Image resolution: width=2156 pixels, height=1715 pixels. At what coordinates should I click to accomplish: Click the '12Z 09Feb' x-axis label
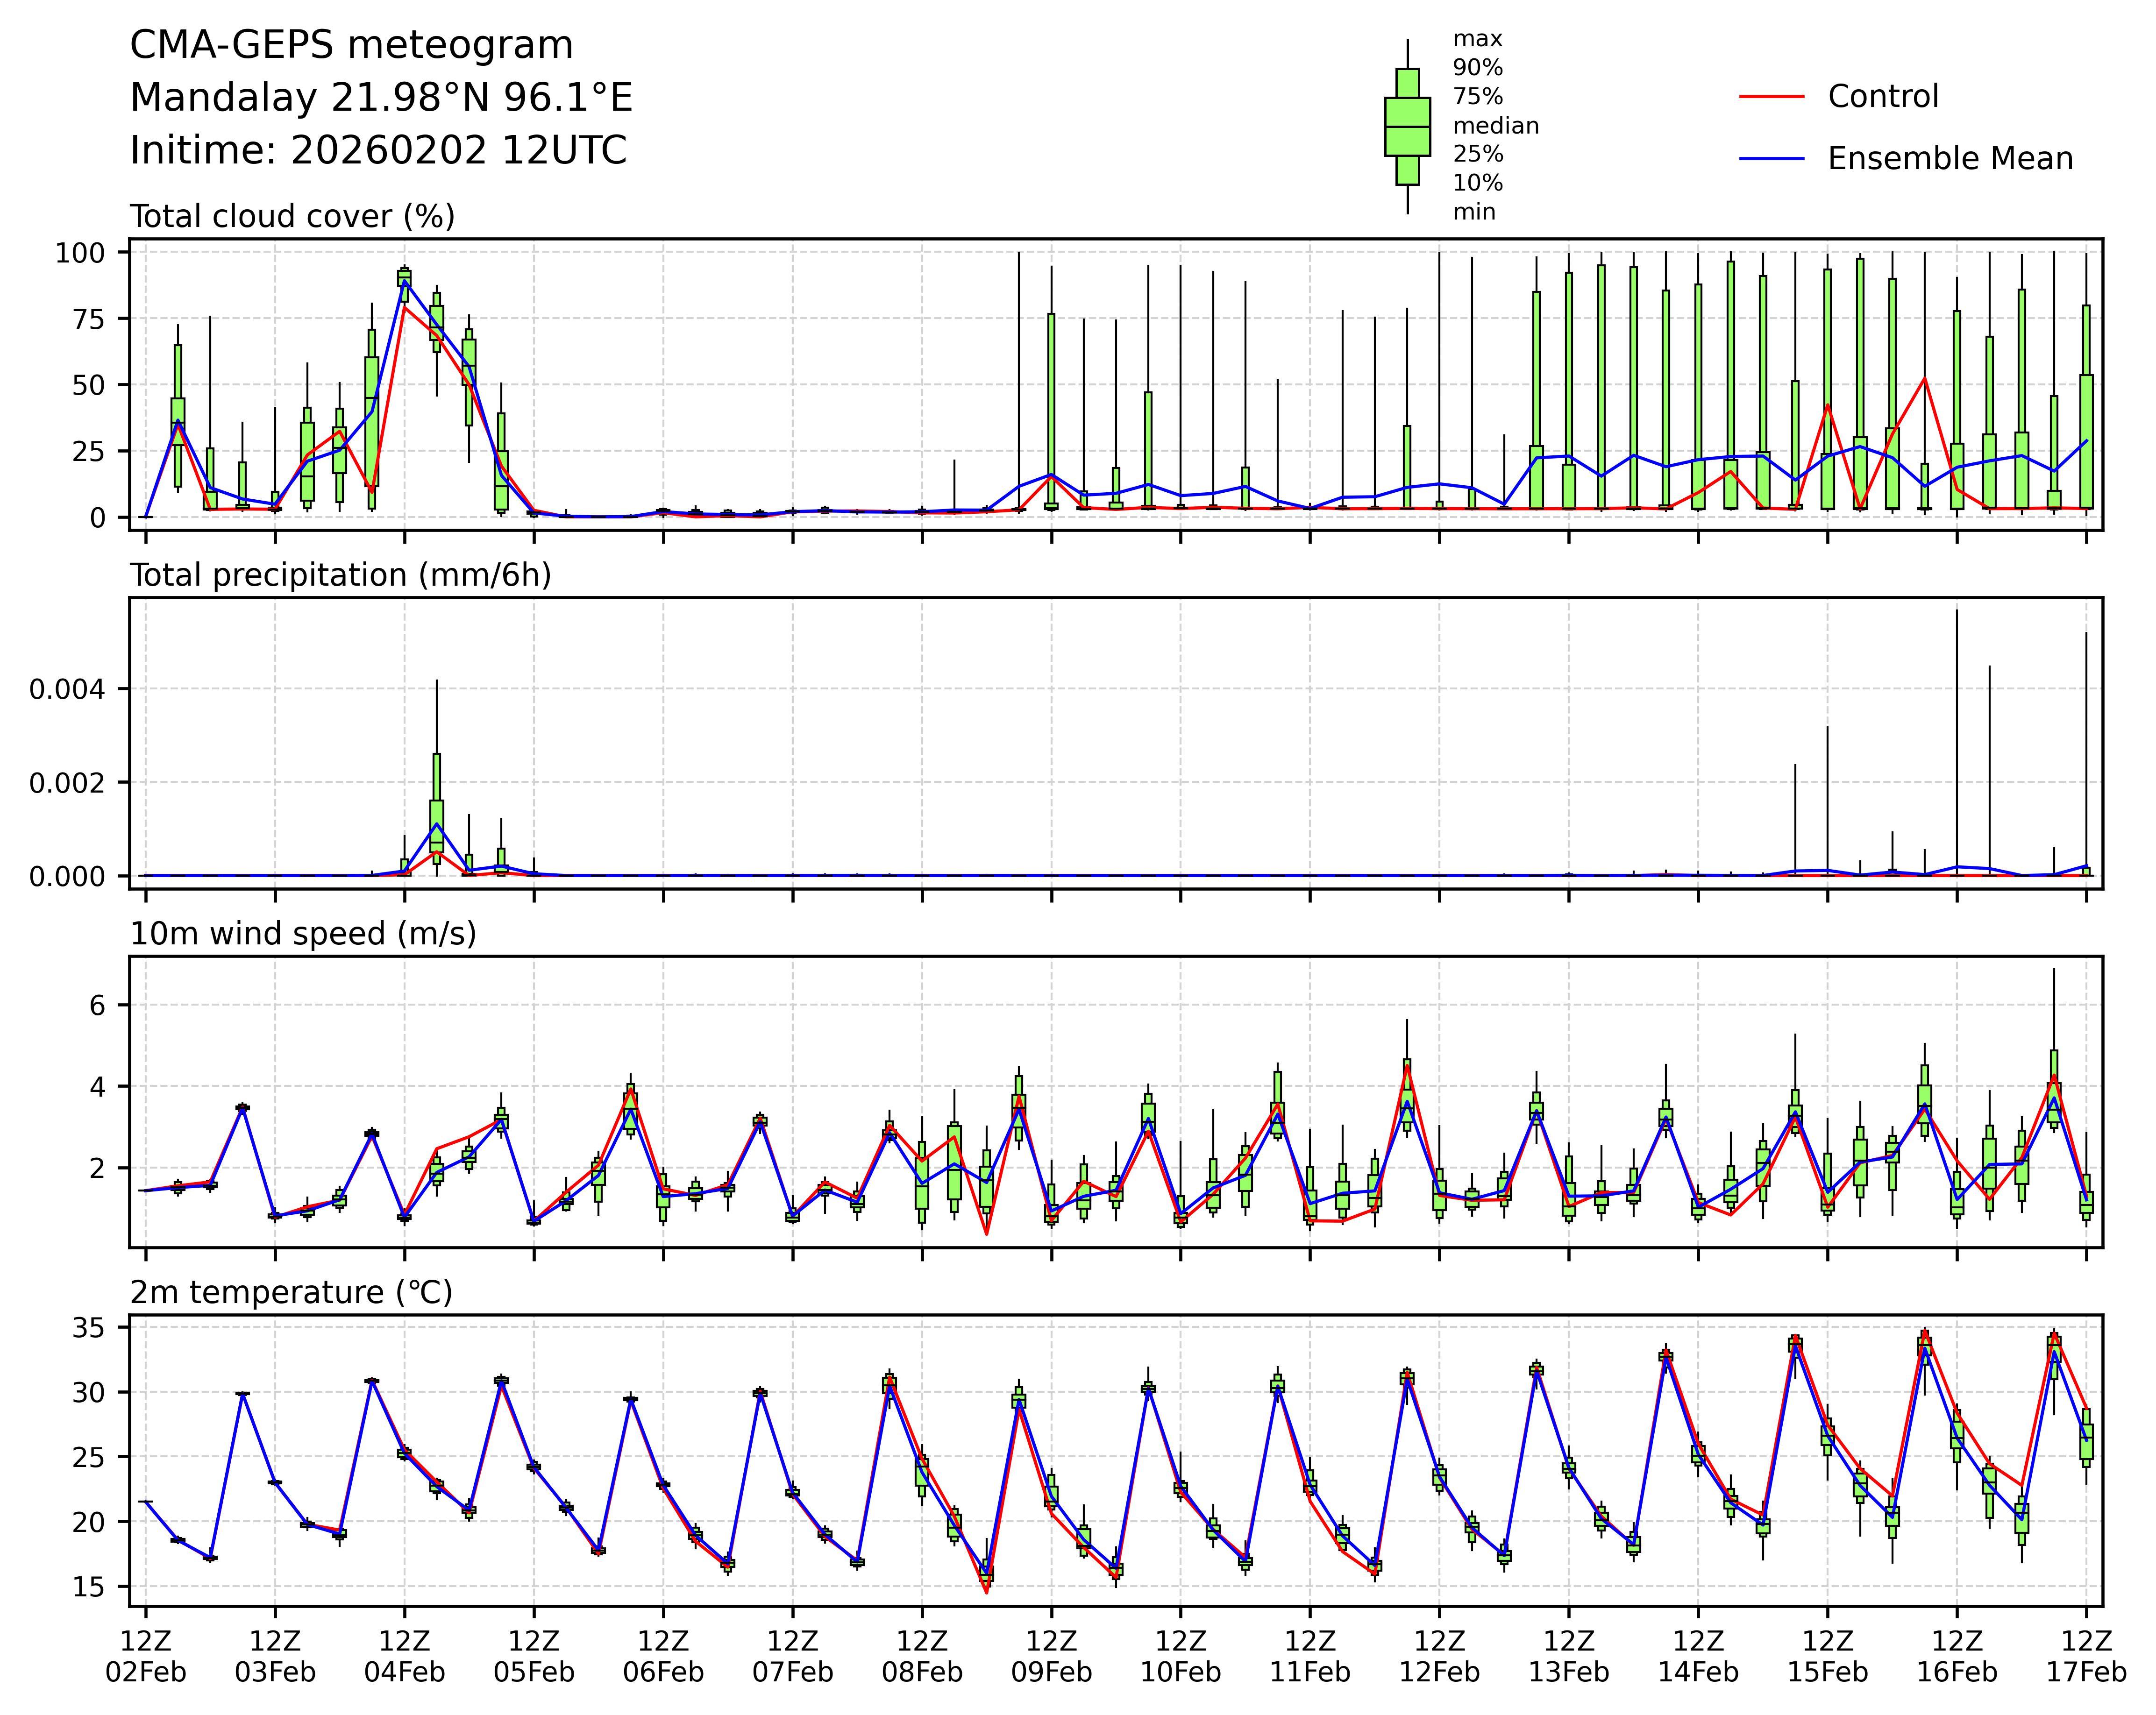(x=1051, y=1656)
